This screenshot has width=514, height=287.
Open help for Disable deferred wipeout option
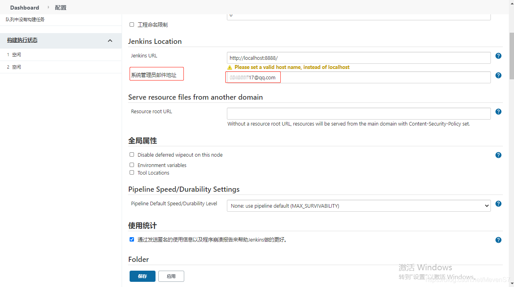tap(498, 155)
